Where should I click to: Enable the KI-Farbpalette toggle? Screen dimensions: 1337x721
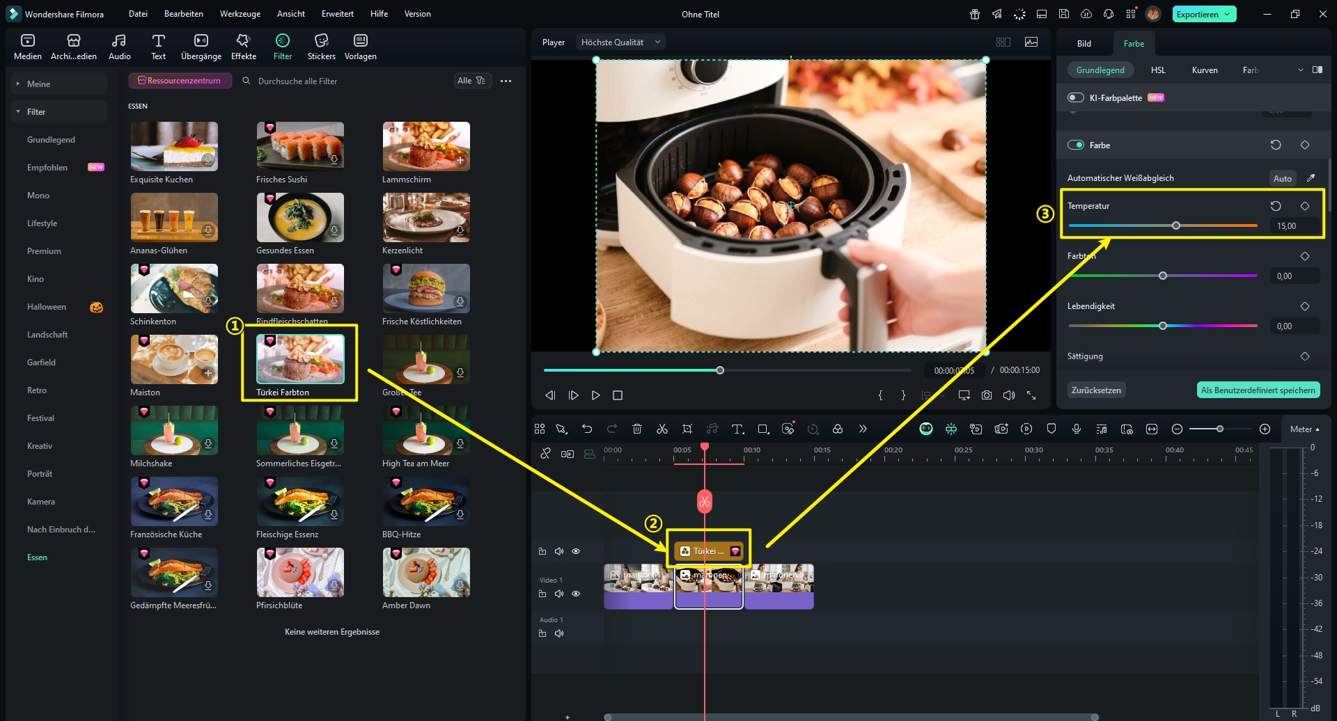pos(1076,97)
